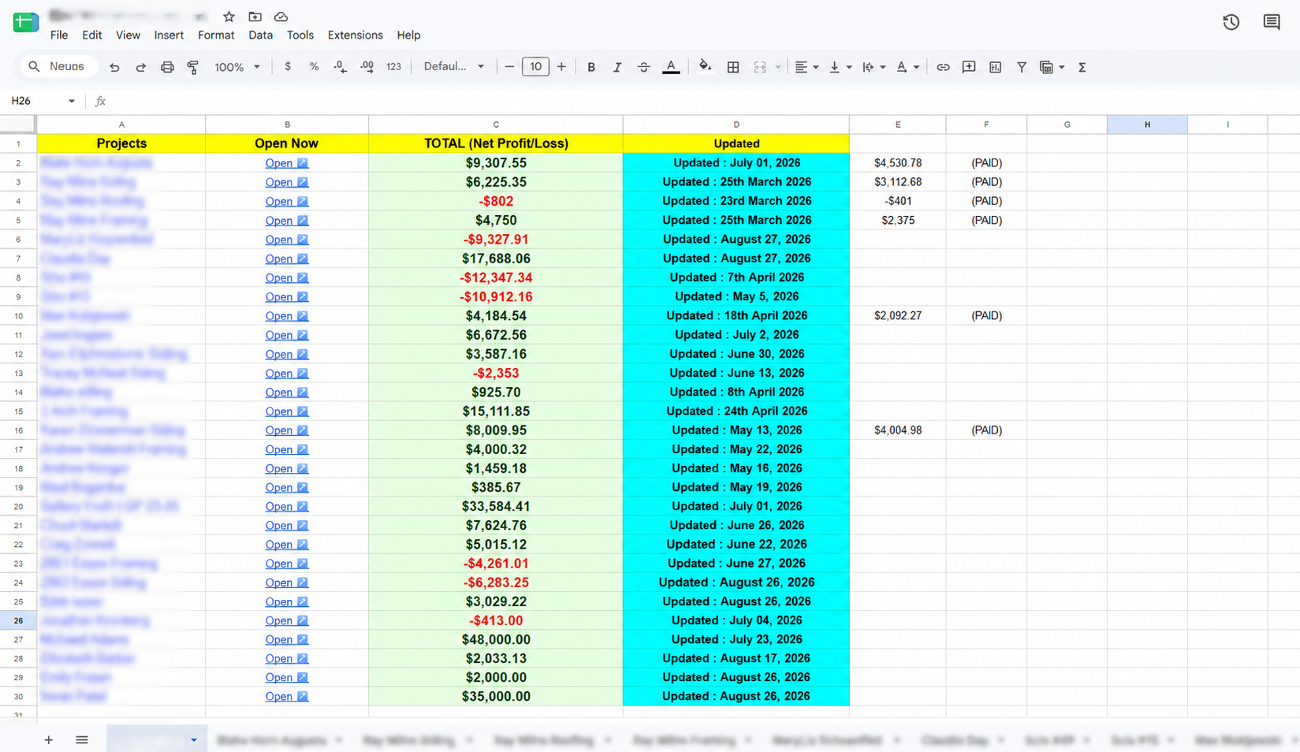The height and width of the screenshot is (752, 1300).
Task: Toggle bold formatting
Action: 591,67
